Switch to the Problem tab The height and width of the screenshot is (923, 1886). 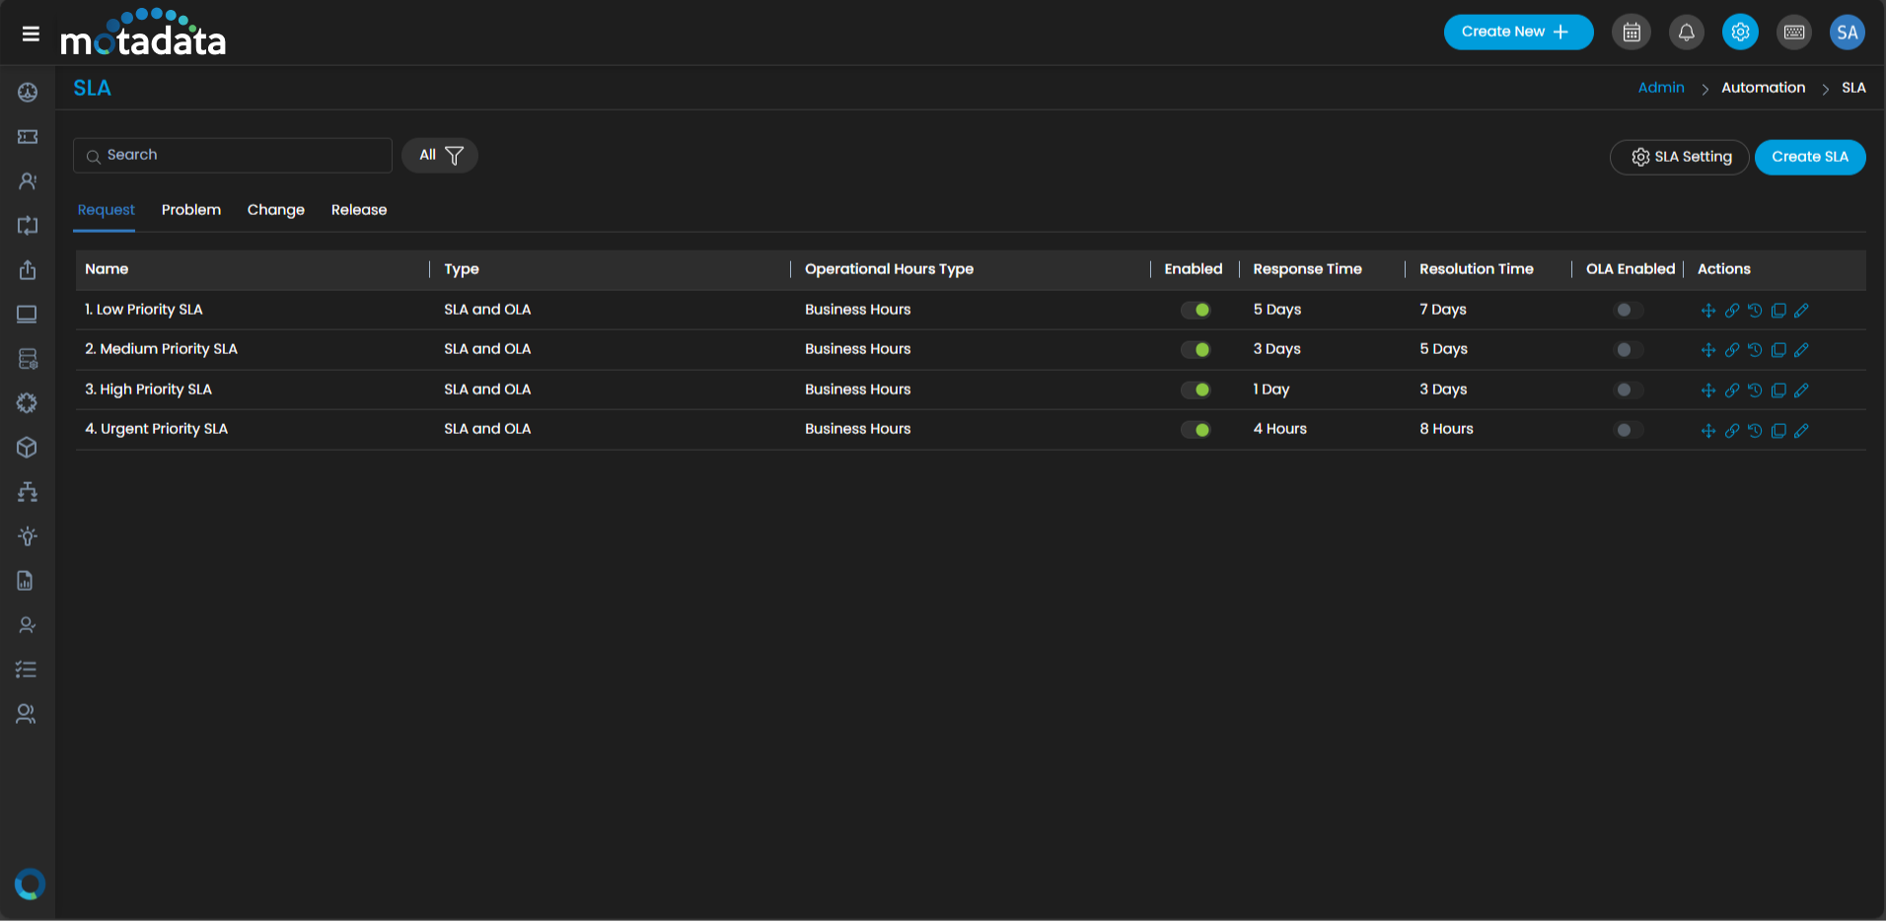coord(191,210)
